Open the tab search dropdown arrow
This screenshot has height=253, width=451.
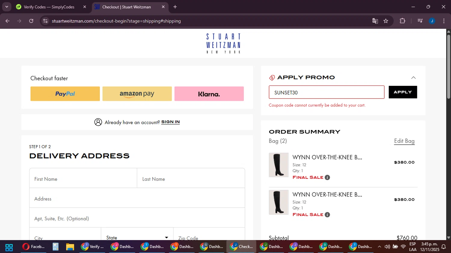coord(7,7)
